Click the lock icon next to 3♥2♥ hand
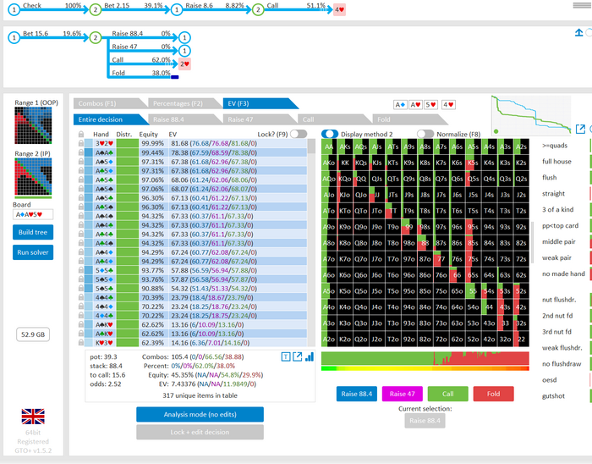The width and height of the screenshot is (592, 464). (x=81, y=144)
